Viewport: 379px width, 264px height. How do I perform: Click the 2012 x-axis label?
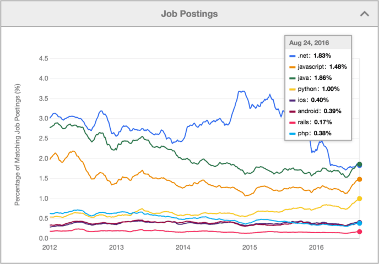click(x=50, y=248)
